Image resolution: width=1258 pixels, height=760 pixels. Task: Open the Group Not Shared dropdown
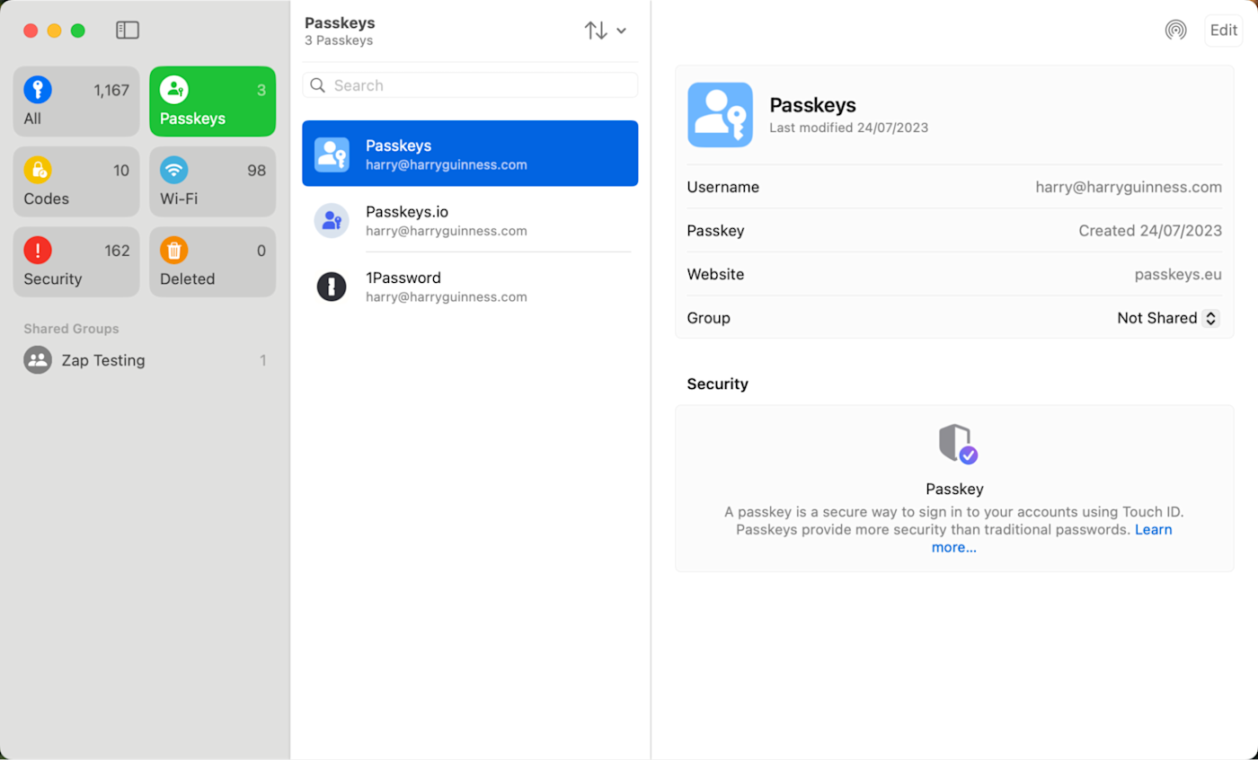coord(1168,318)
